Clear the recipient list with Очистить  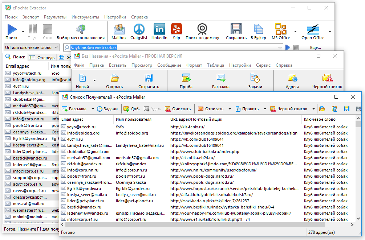click(178, 109)
